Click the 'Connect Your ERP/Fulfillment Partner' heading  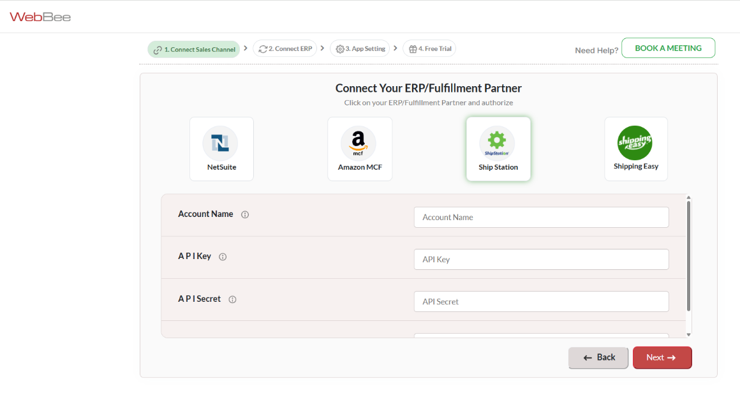429,88
